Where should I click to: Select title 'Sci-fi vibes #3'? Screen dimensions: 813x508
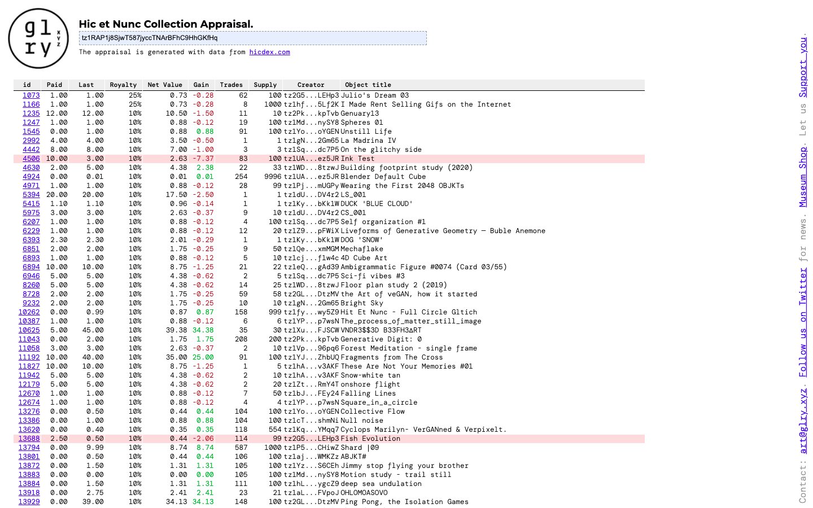373,276
